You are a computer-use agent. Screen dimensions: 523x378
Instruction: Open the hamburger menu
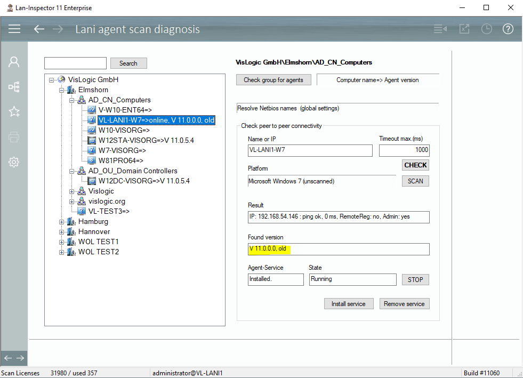[14, 29]
